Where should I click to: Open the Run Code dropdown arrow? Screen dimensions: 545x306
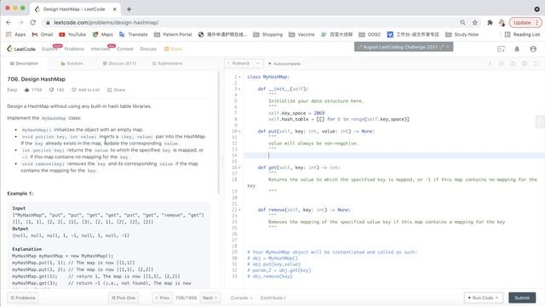(496, 297)
